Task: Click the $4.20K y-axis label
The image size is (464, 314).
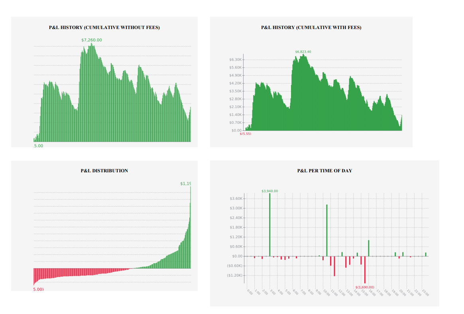Action: pyautogui.click(x=235, y=83)
